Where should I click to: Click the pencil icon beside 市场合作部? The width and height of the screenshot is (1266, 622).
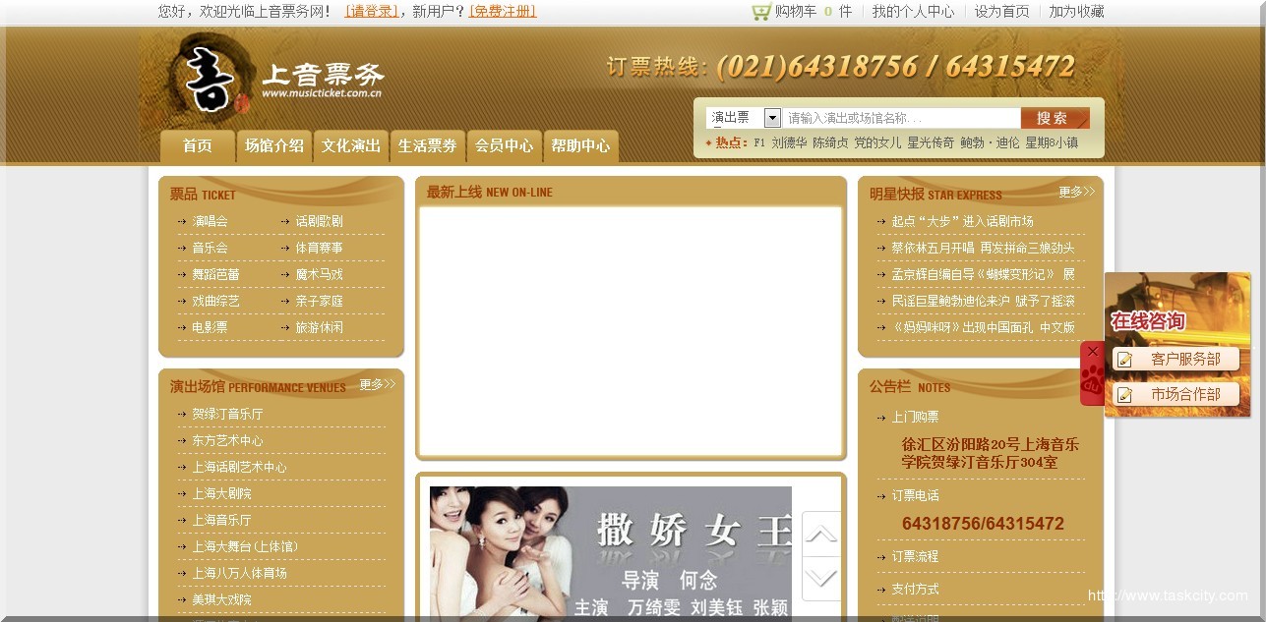point(1126,397)
